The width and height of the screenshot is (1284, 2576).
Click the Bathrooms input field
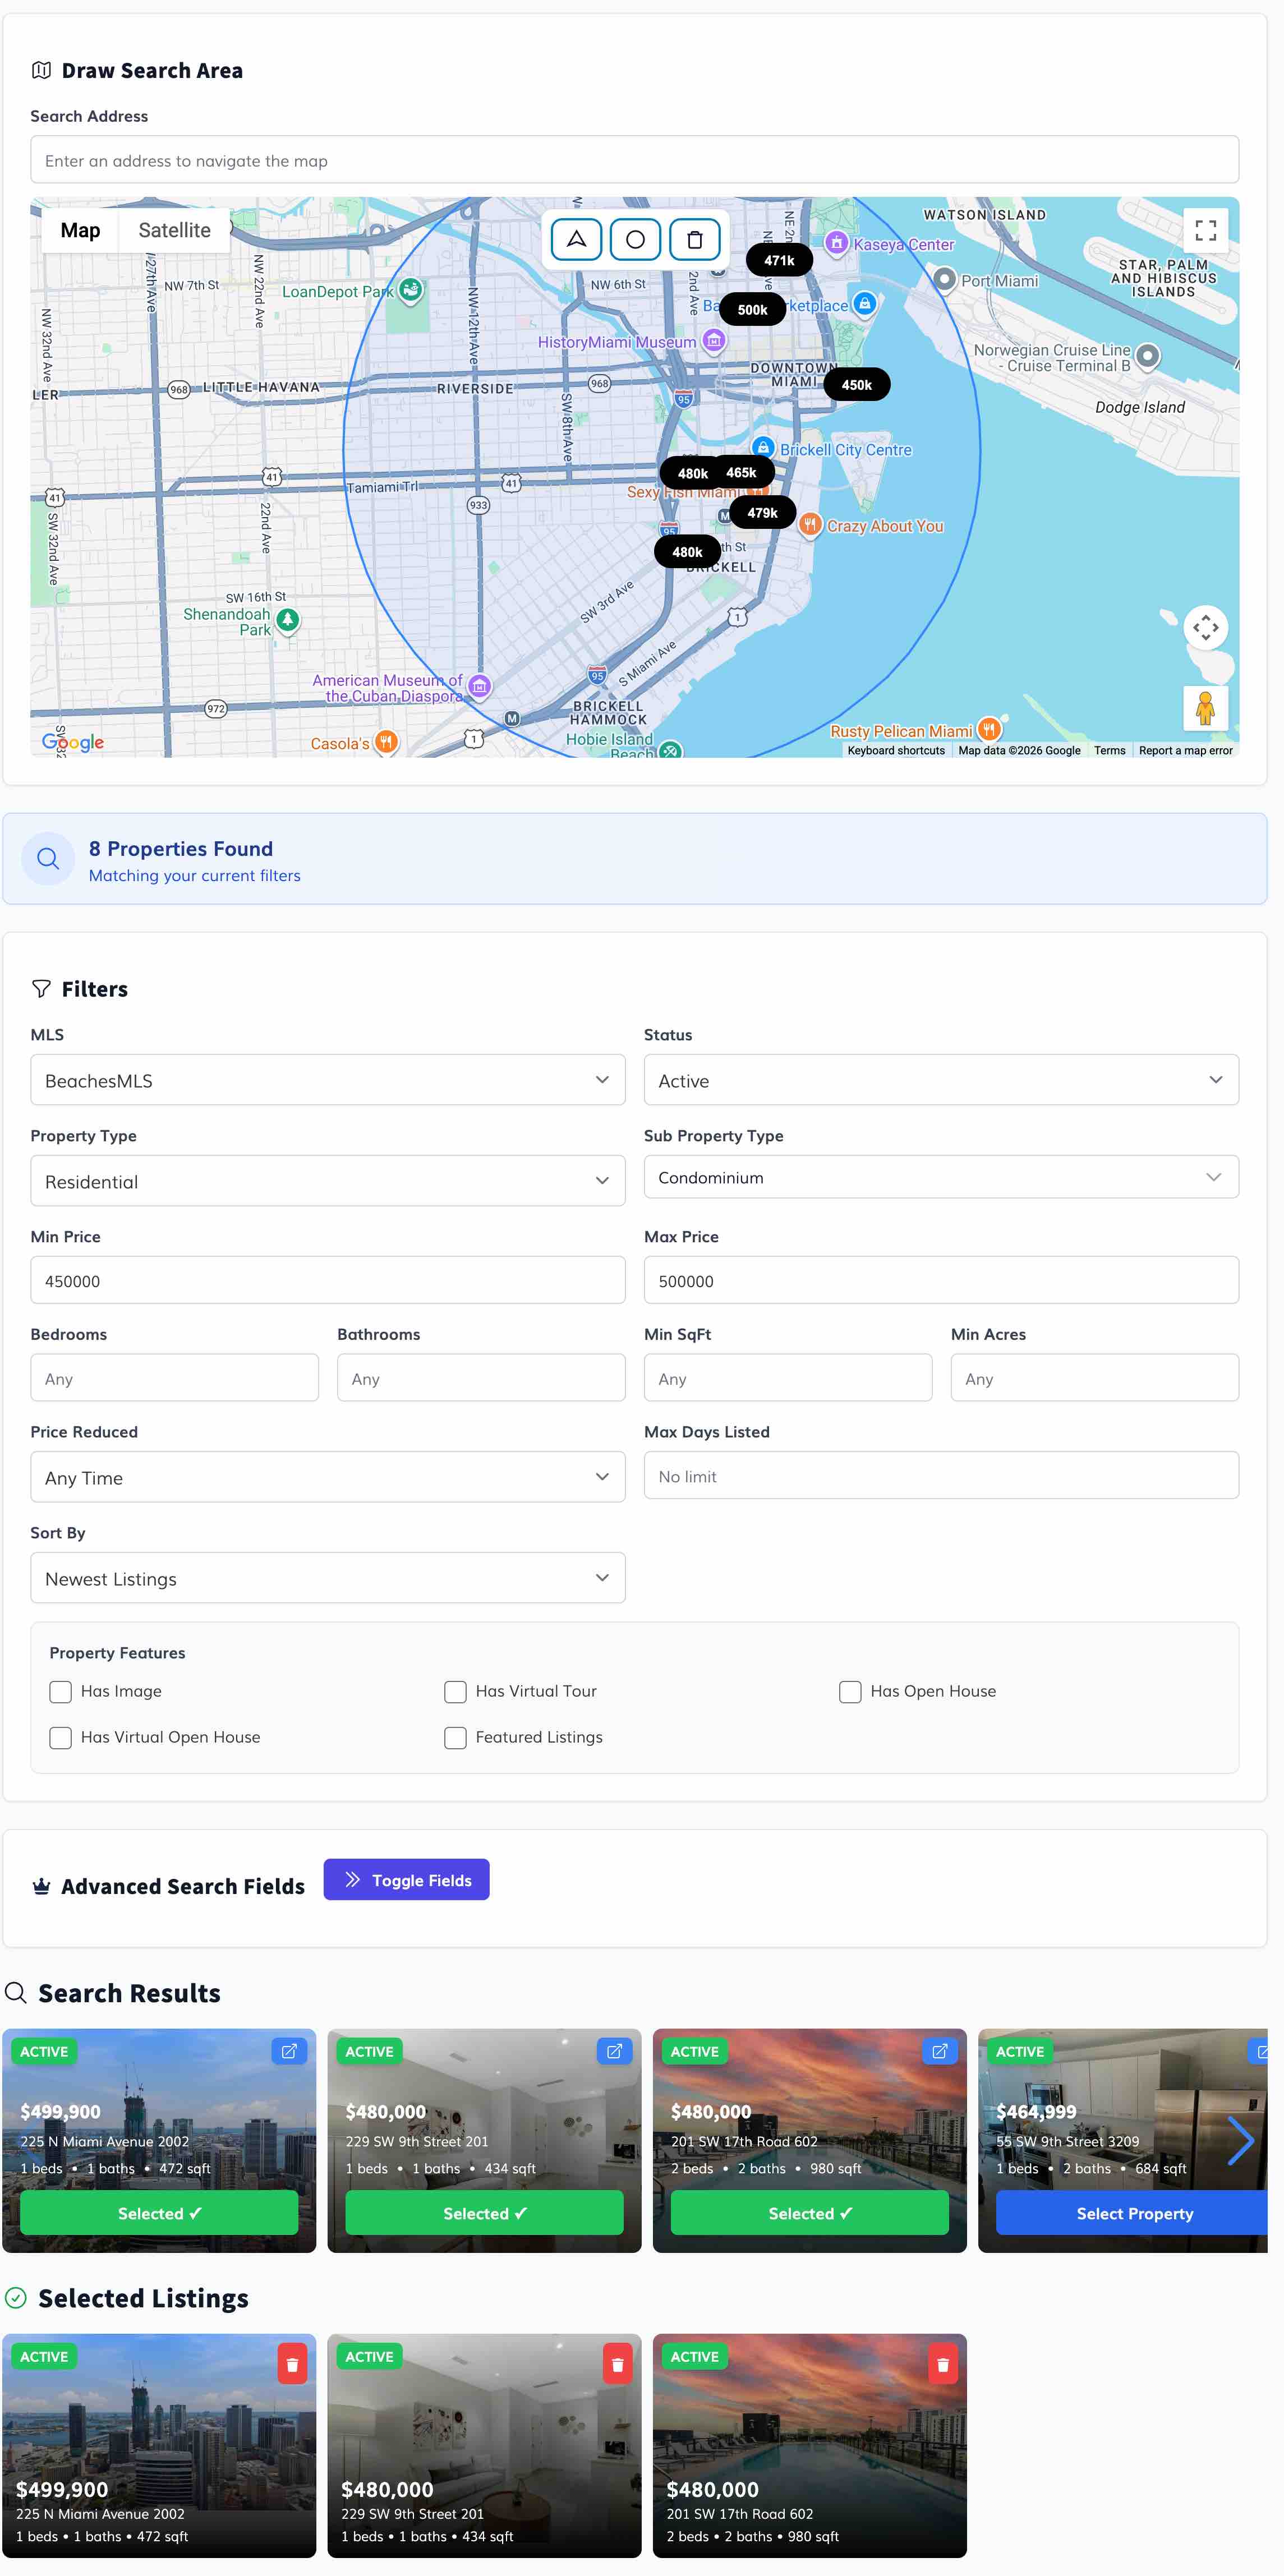(481, 1378)
